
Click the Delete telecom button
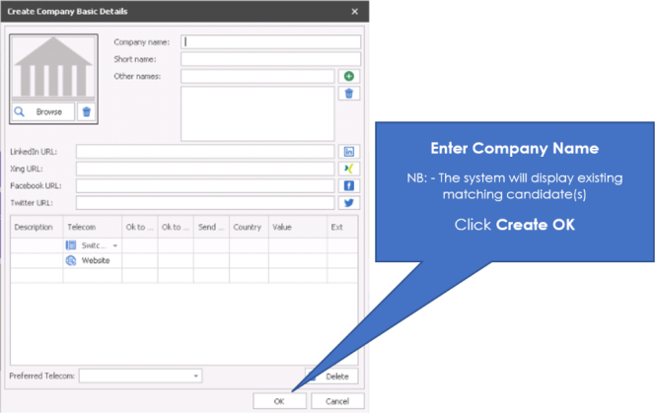pyautogui.click(x=333, y=376)
